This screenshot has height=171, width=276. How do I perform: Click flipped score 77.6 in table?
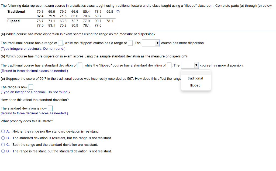[98, 26]
